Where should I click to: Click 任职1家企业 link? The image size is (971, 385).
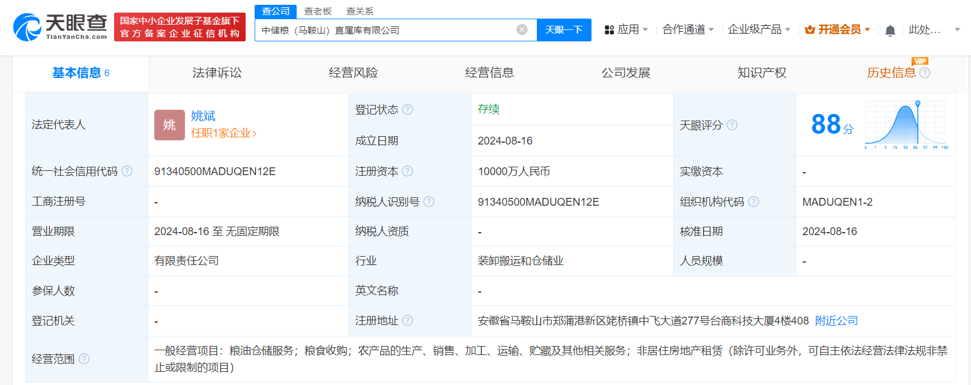223,133
